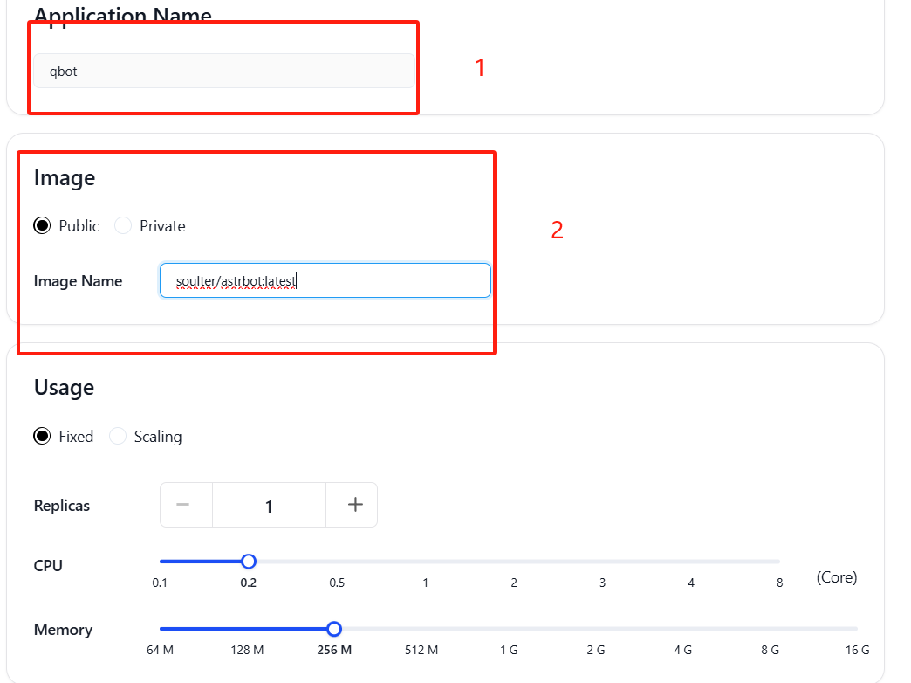Click the plus icon to increase replicas
911x683 pixels.
tap(355, 505)
